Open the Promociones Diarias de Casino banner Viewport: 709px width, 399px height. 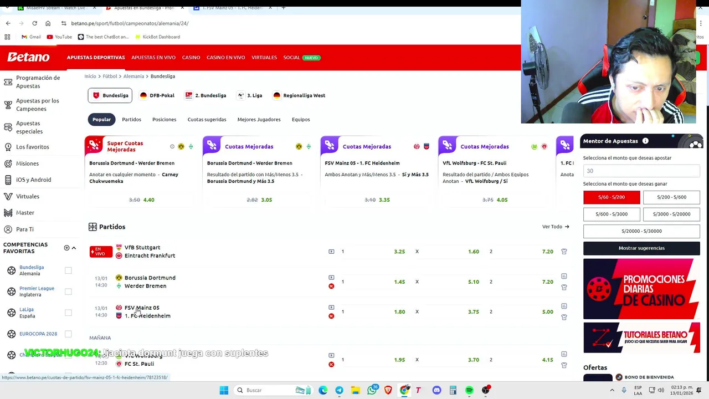point(641,289)
